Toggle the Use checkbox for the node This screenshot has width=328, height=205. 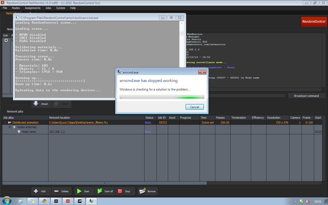tap(6, 40)
